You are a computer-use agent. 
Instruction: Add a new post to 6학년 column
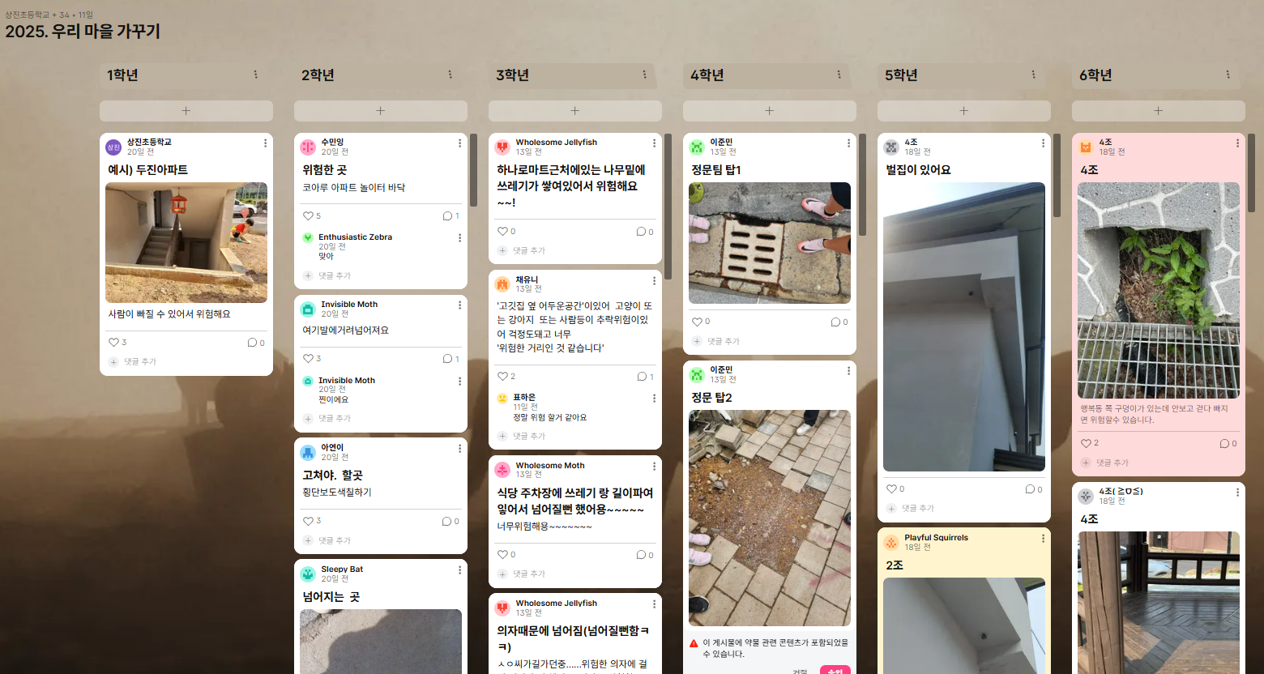click(1159, 111)
